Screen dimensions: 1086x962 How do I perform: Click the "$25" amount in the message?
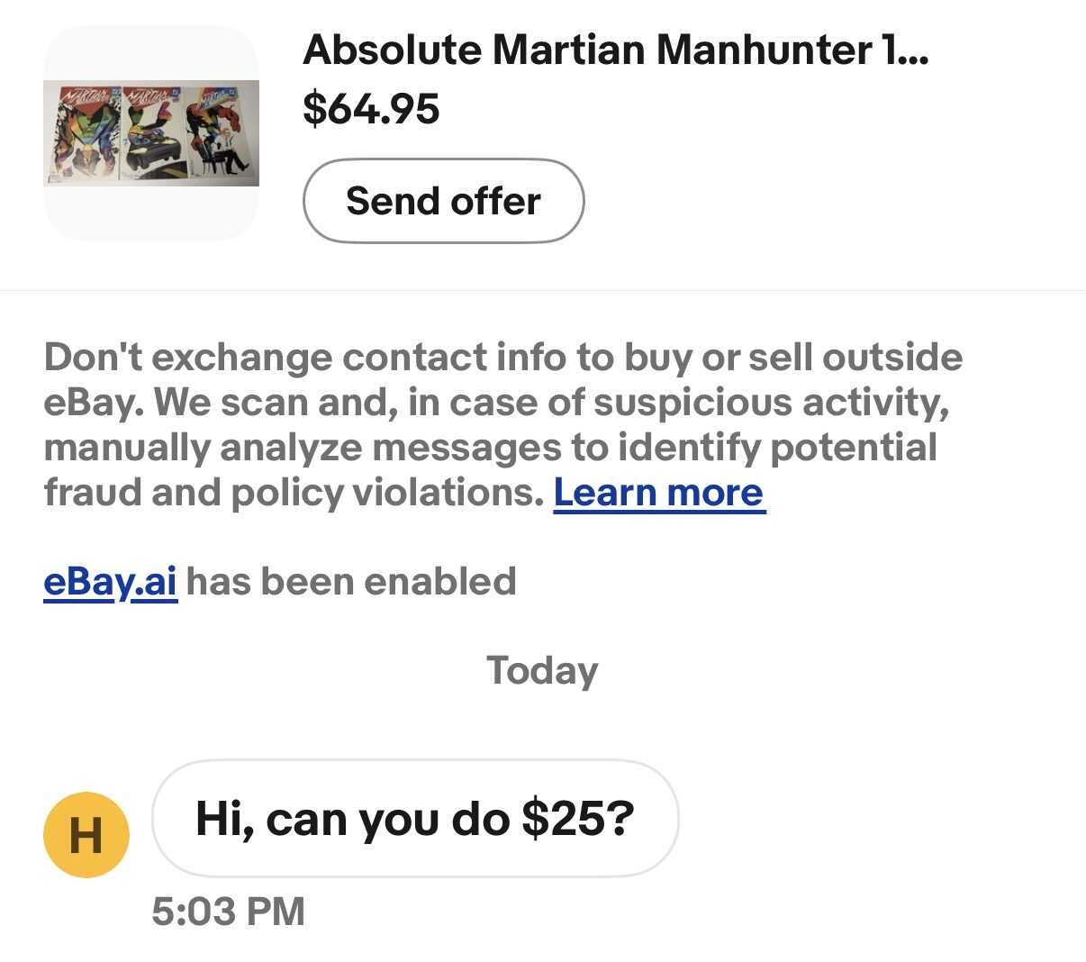point(567,818)
